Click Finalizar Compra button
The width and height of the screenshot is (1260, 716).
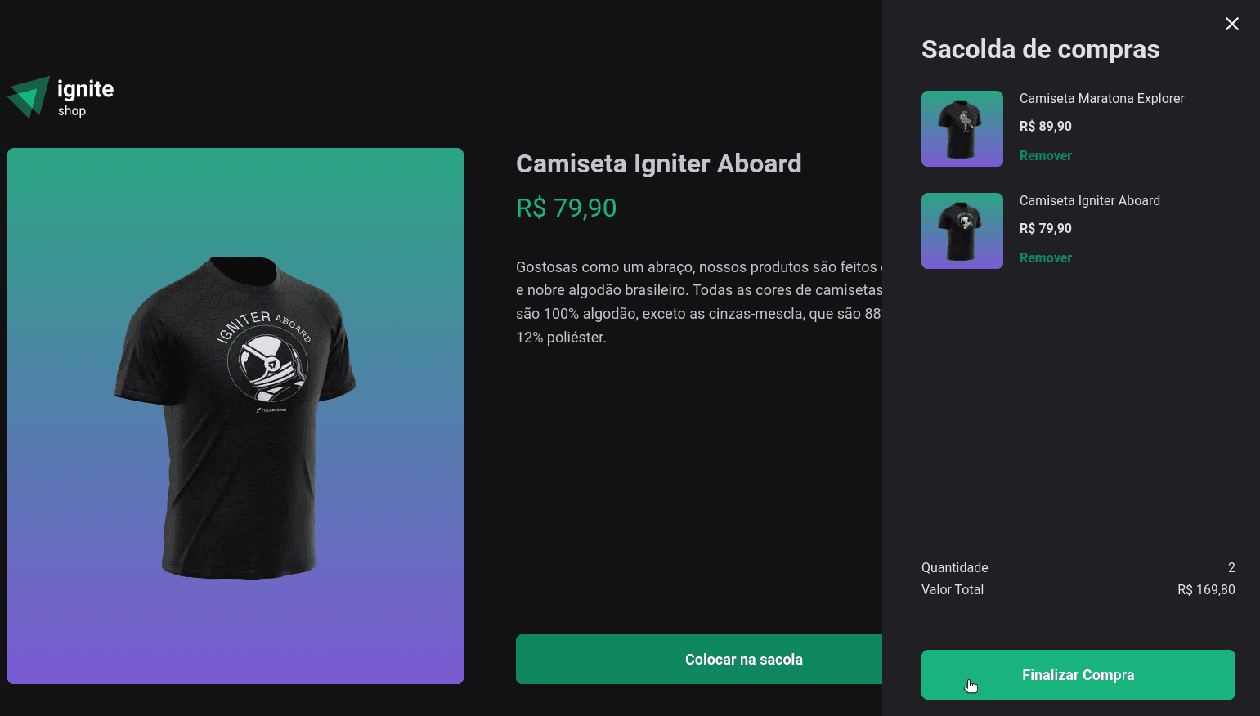click(x=1078, y=674)
